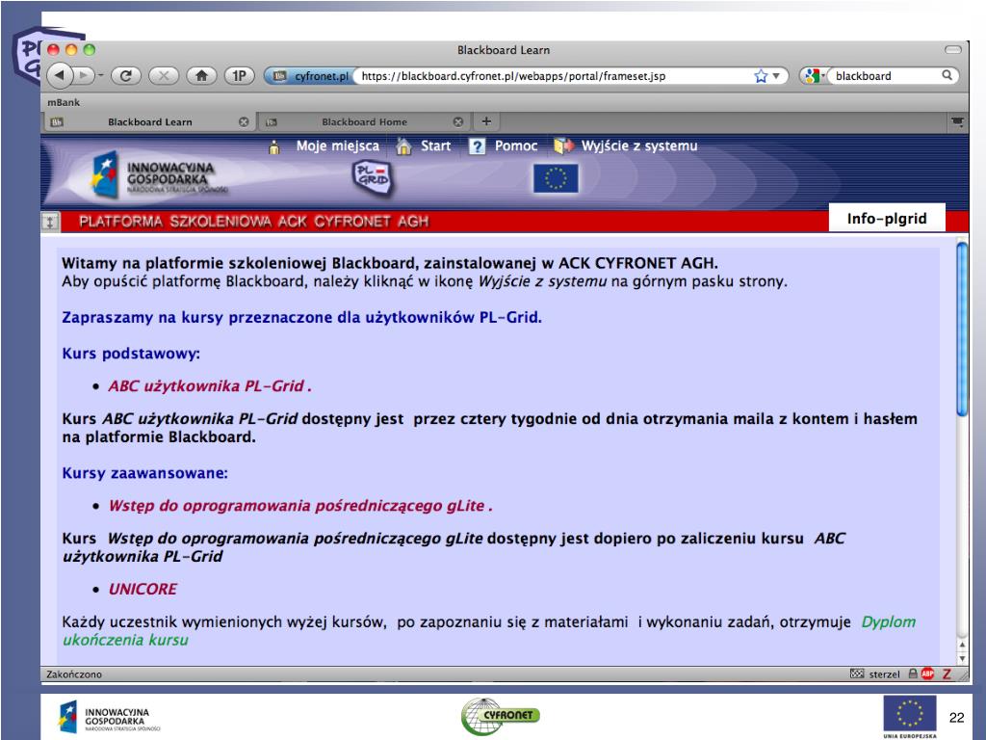
Task: Close the Blackboard Home tab
Action: (x=458, y=122)
